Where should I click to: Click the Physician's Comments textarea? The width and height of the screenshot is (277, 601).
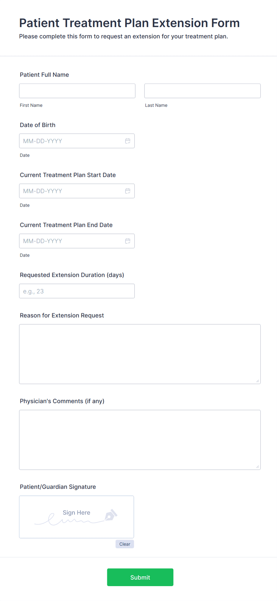[x=140, y=440]
